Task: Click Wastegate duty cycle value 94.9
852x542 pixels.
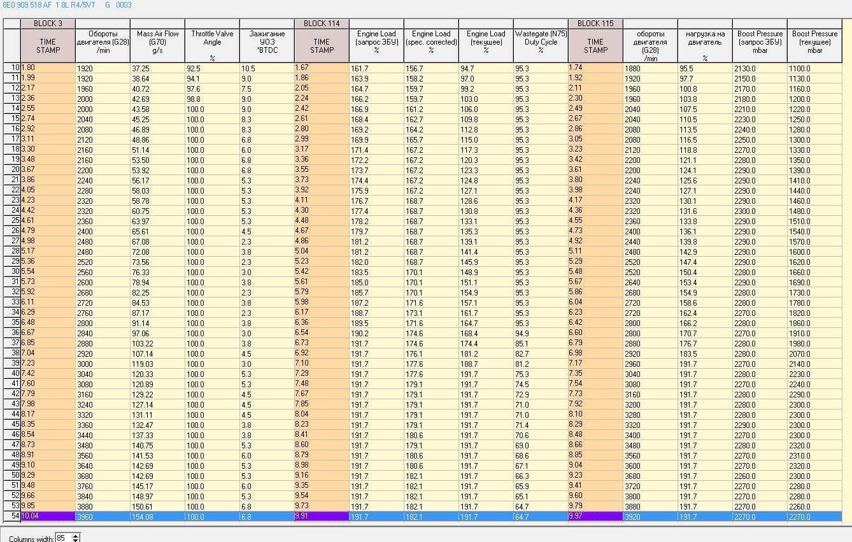Action: point(541,332)
